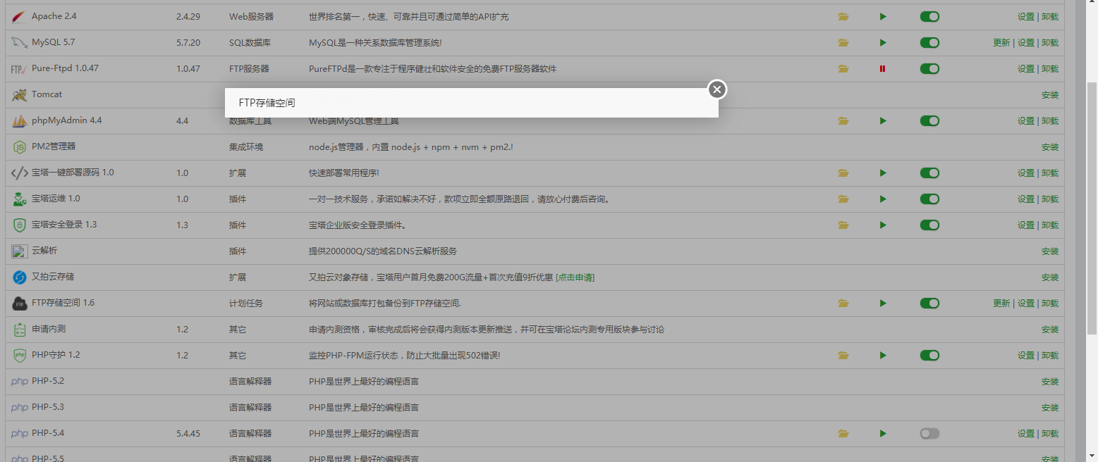Click the Tomcat cat icon
This screenshot has width=1098, height=462.
tap(20, 95)
